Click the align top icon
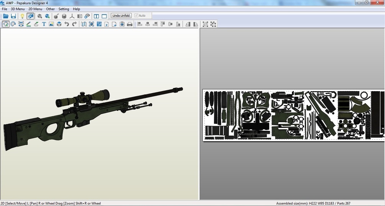 point(163,24)
